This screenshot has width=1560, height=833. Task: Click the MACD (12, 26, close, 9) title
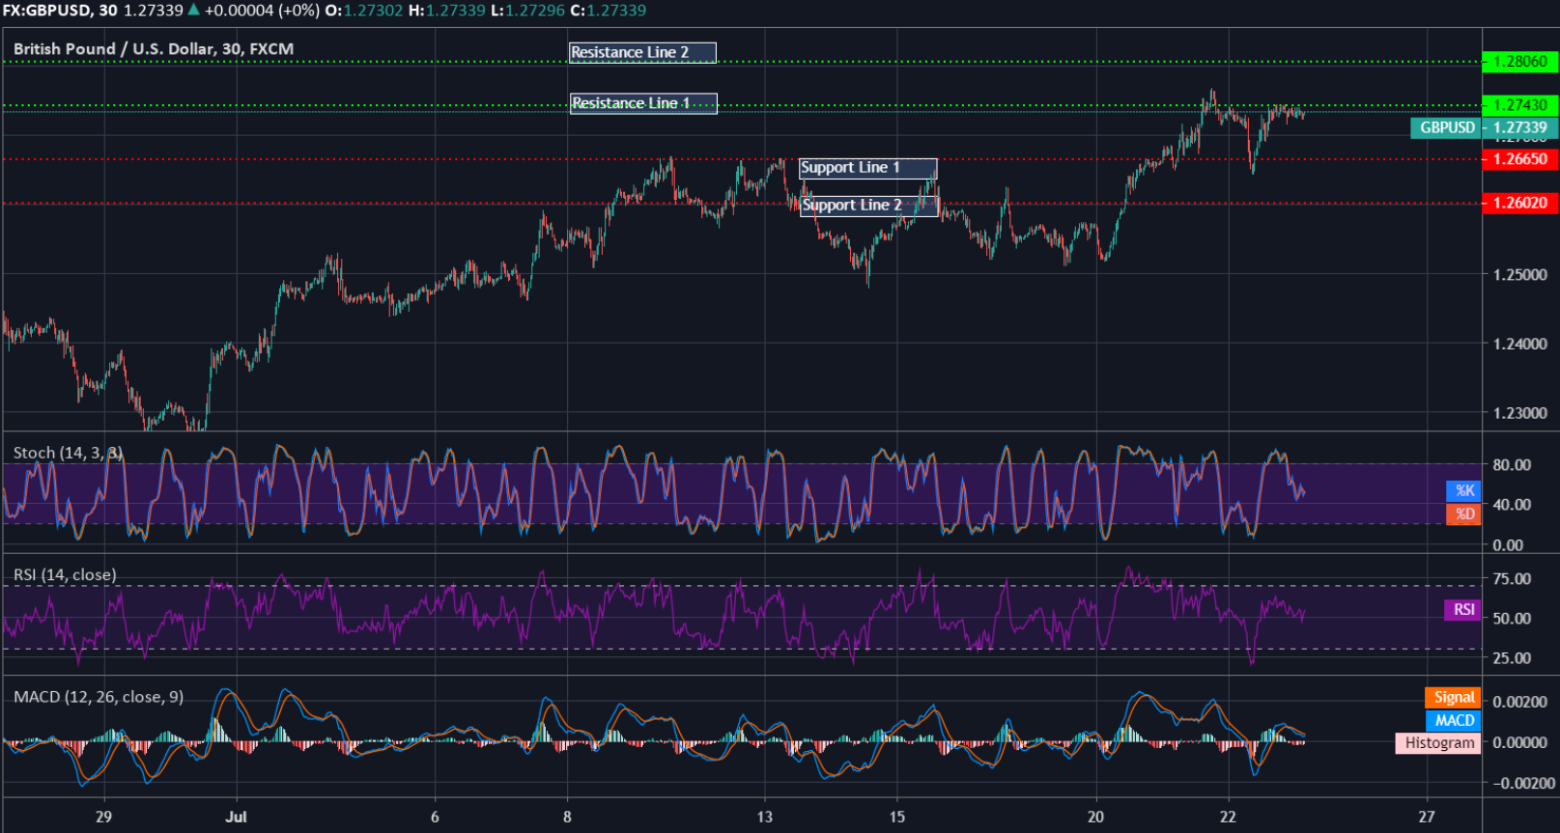[x=99, y=697]
